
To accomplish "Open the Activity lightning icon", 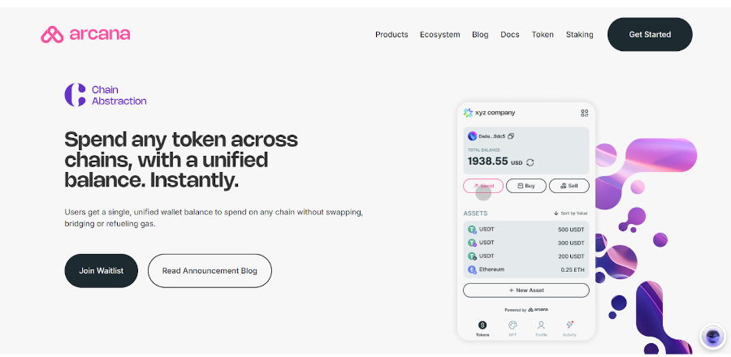I will (x=569, y=325).
